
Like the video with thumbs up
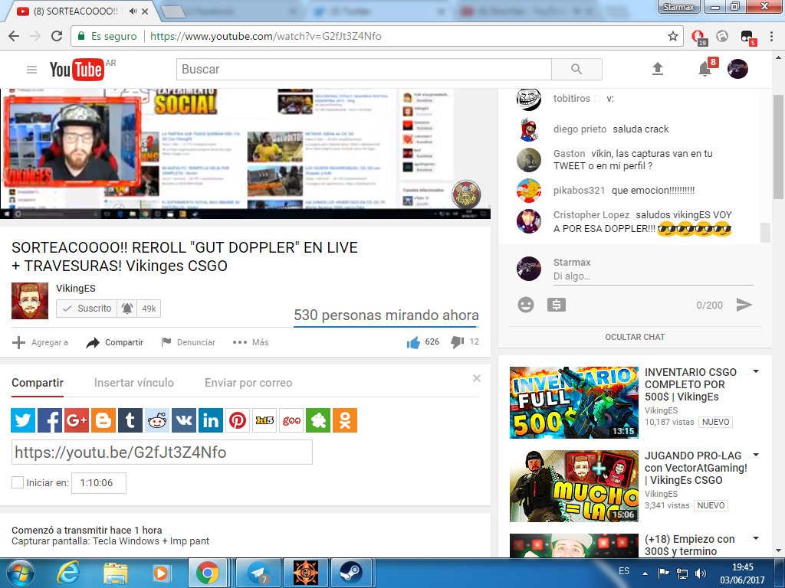(x=413, y=342)
